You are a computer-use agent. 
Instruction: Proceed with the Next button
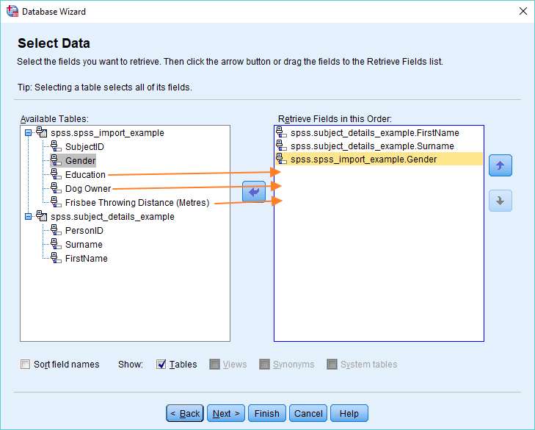click(x=226, y=414)
